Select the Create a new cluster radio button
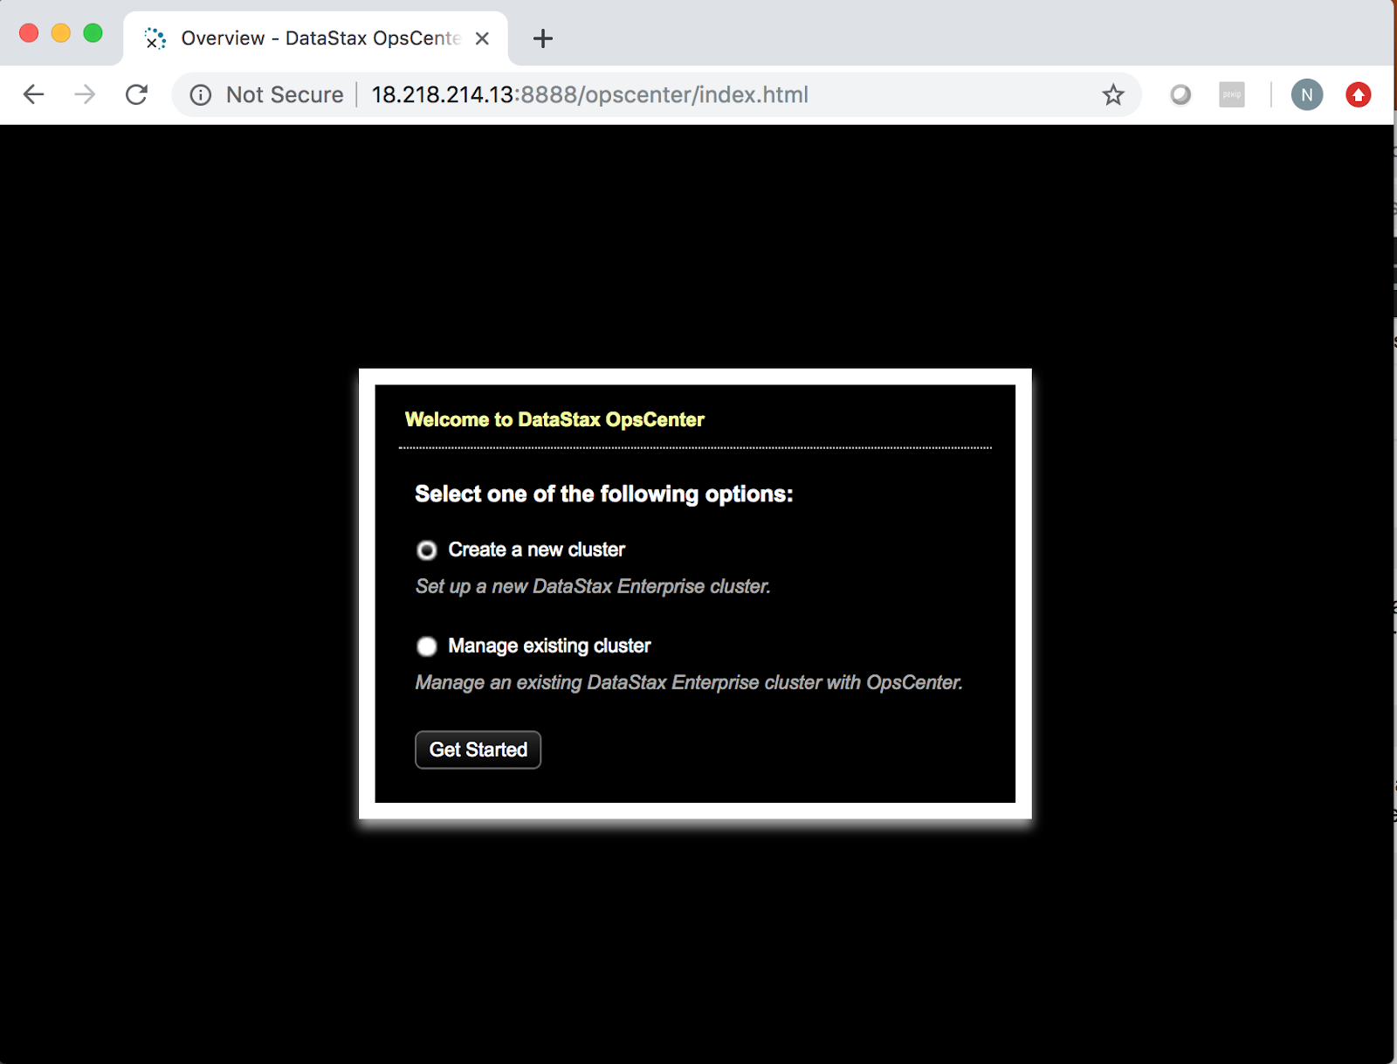Screen dimensions: 1397x1064 pyautogui.click(x=426, y=550)
